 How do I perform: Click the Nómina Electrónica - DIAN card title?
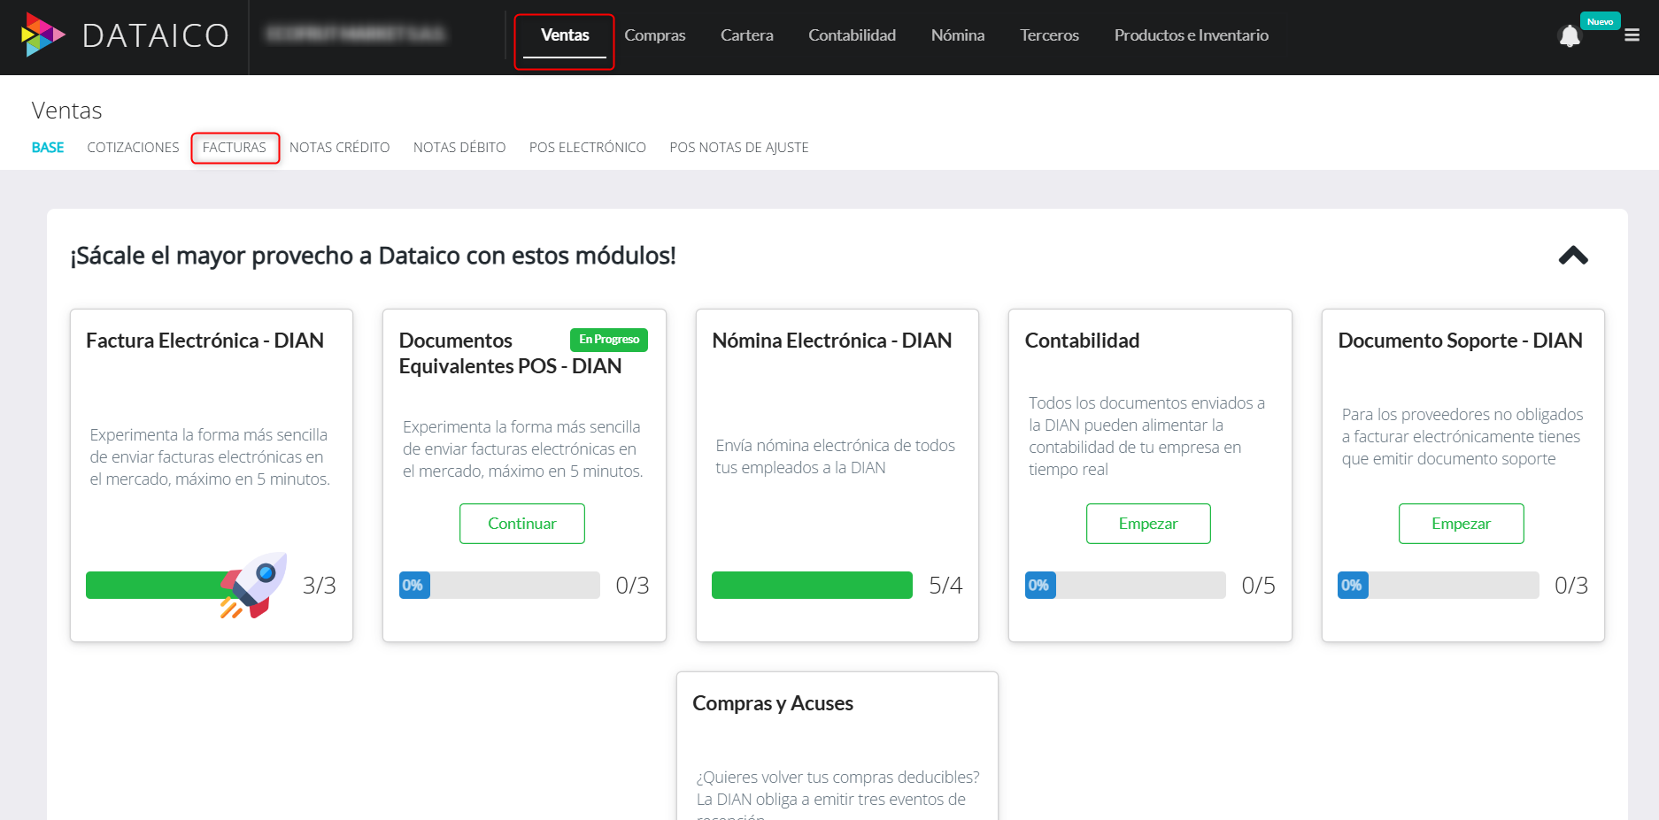(x=832, y=341)
